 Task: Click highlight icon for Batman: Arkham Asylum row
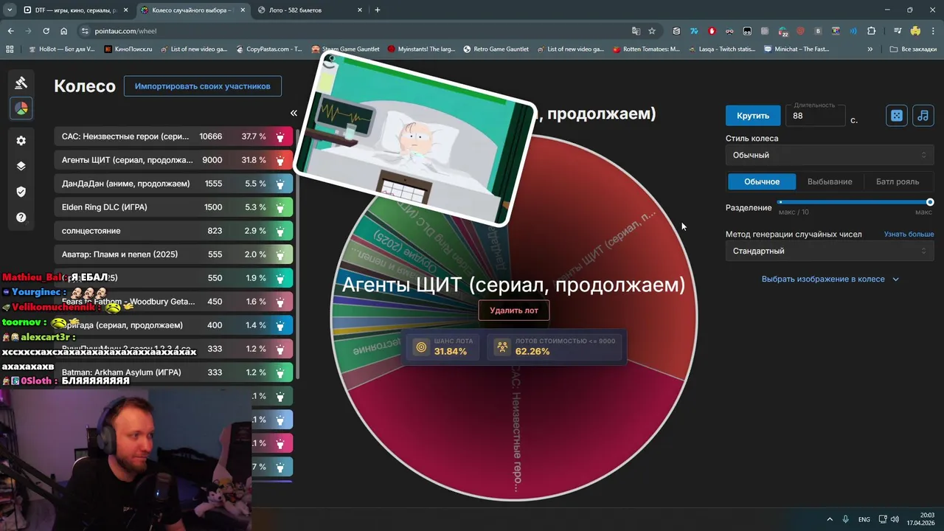click(x=280, y=372)
